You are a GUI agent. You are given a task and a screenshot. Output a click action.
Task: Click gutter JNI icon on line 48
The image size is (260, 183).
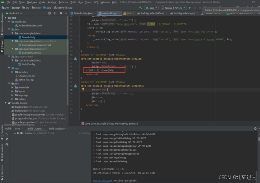[x=76, y=86]
